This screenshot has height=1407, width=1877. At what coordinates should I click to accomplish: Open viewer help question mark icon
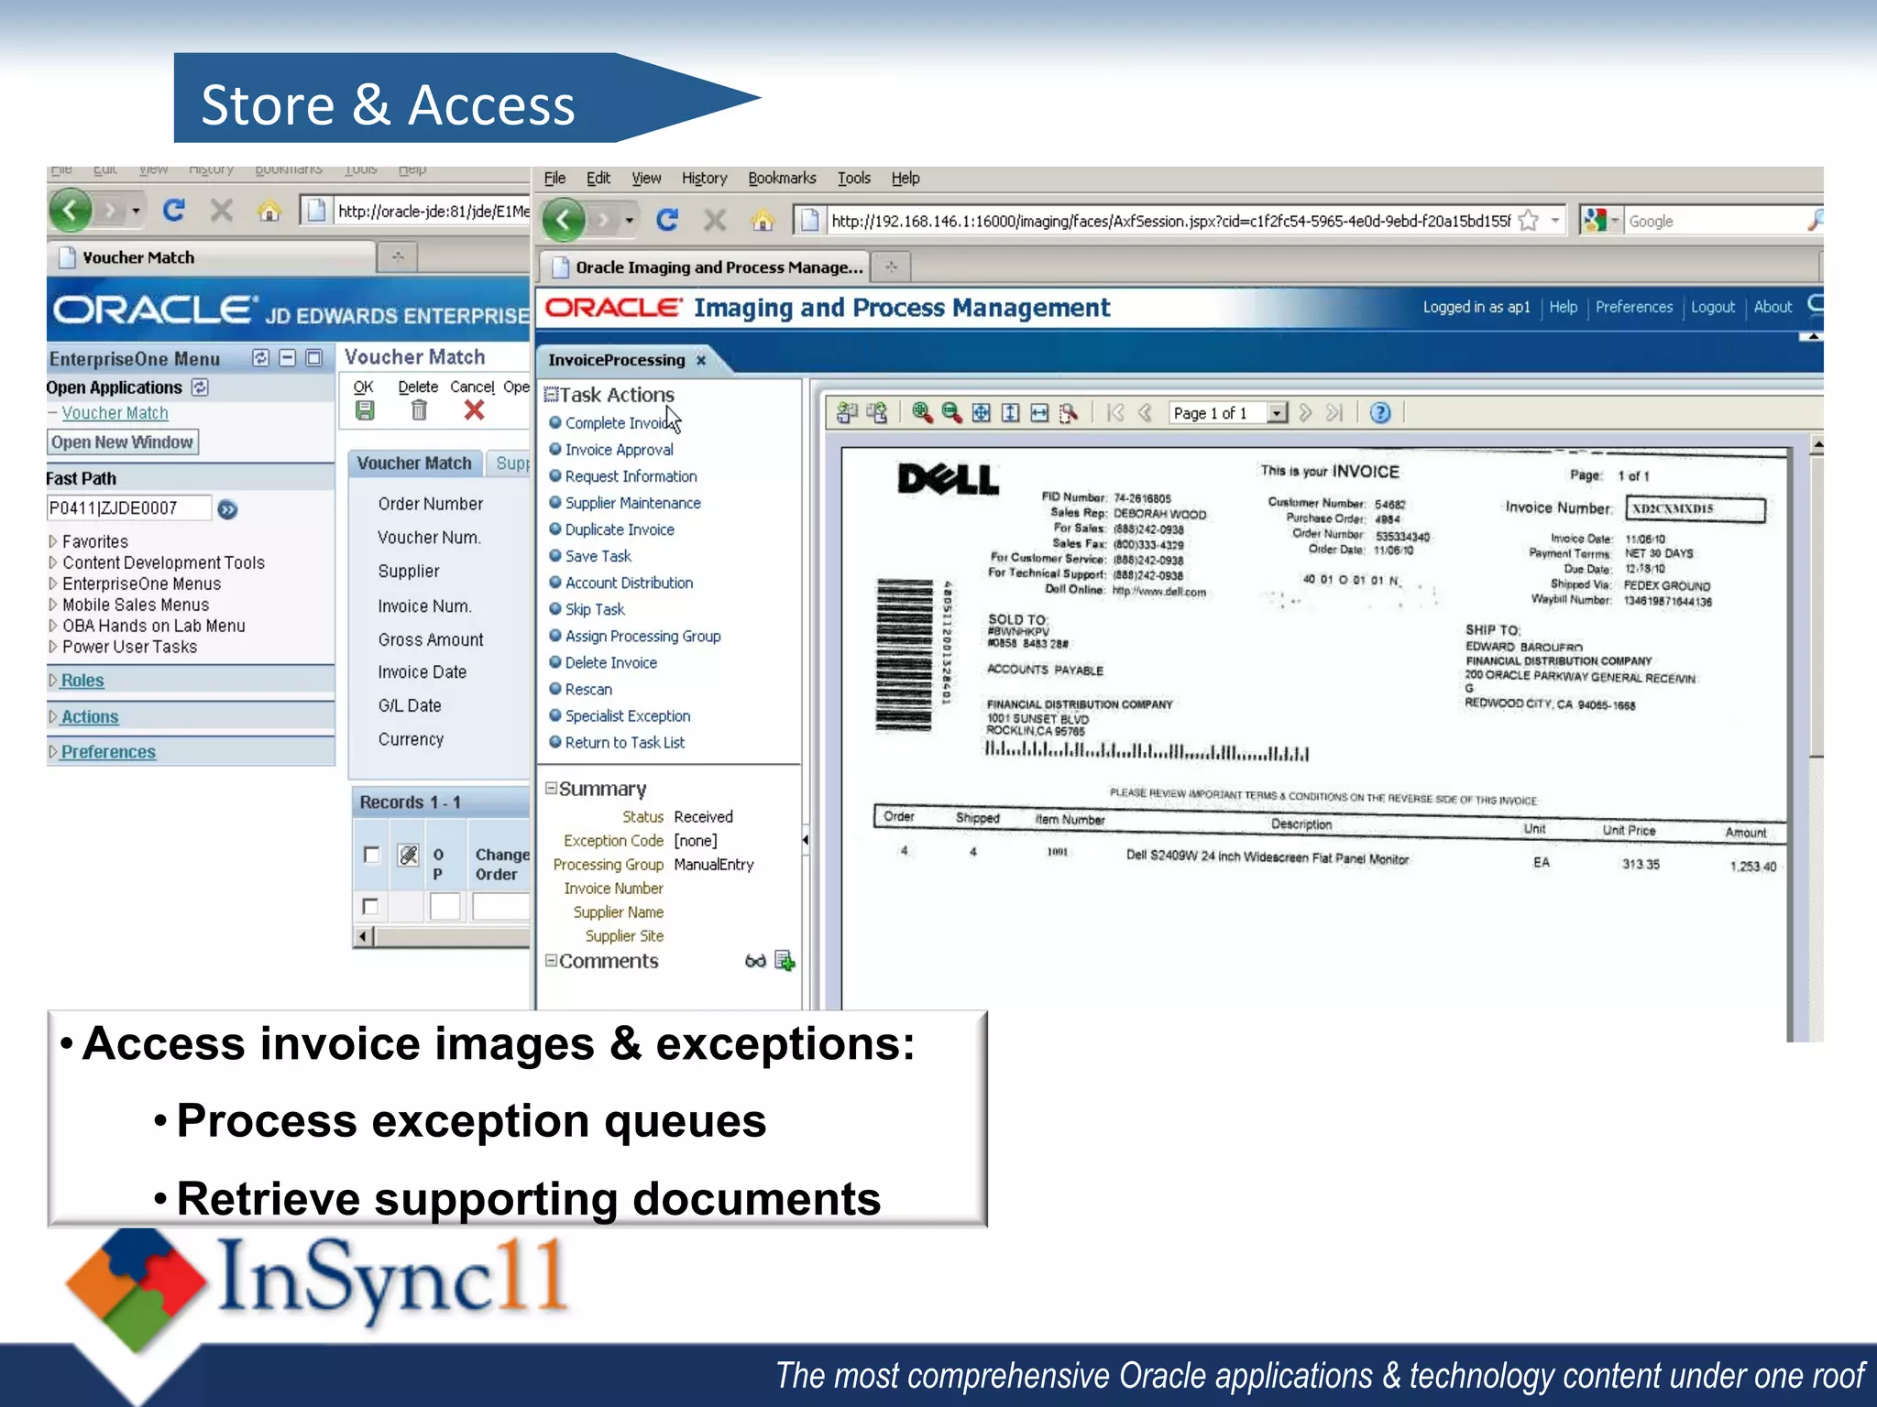pos(1380,413)
